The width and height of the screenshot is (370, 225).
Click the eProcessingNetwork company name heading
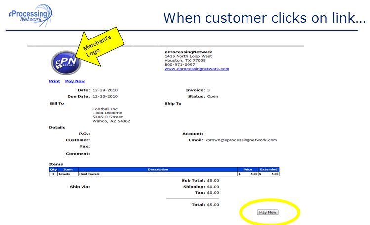click(x=188, y=52)
